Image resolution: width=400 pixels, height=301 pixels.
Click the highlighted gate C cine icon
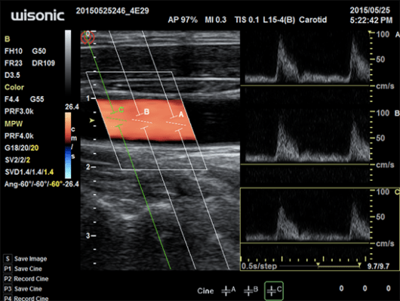click(x=274, y=290)
